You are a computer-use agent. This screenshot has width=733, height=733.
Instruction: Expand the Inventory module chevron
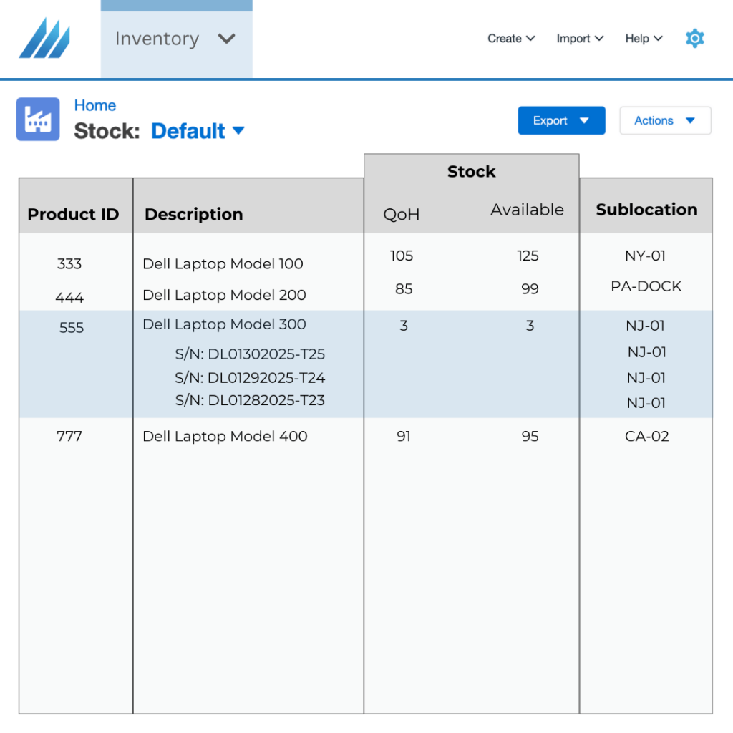click(227, 39)
